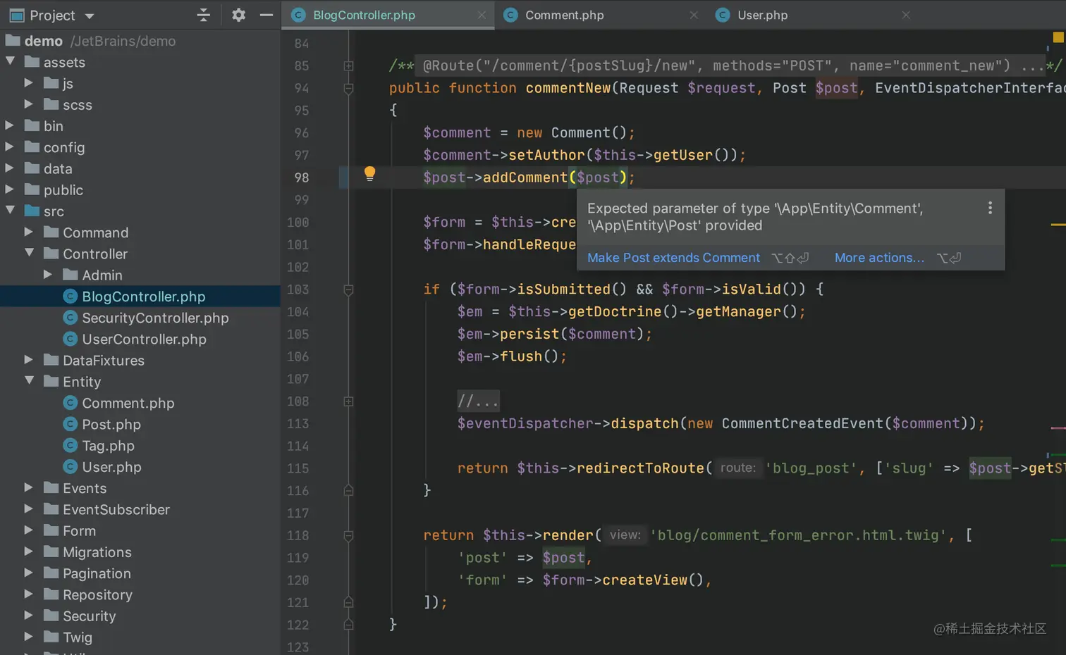The image size is (1066, 655).
Task: Fold the if block at line 103
Action: tap(348, 289)
